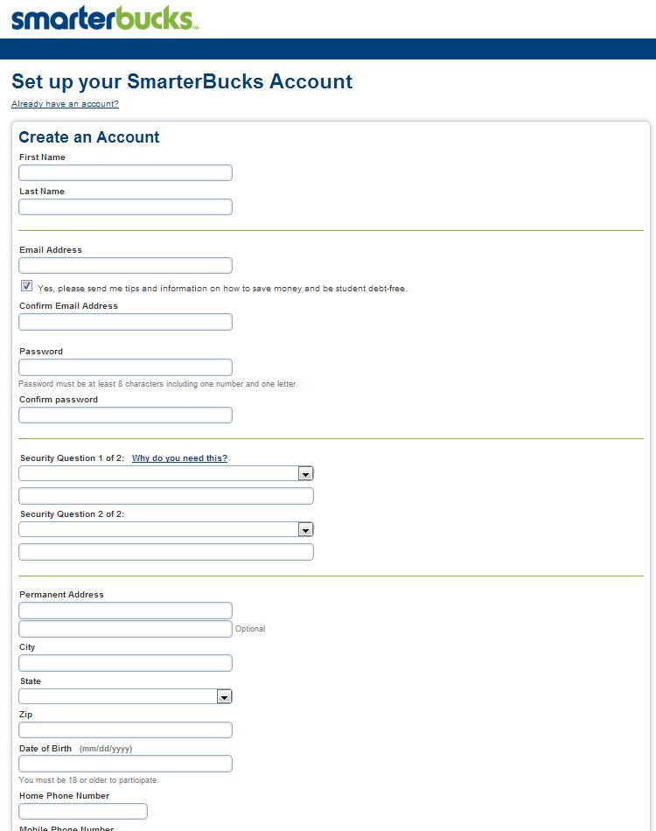Screen dimensions: 656x831
Task: Click the Permanent Address first line field
Action: (x=125, y=611)
